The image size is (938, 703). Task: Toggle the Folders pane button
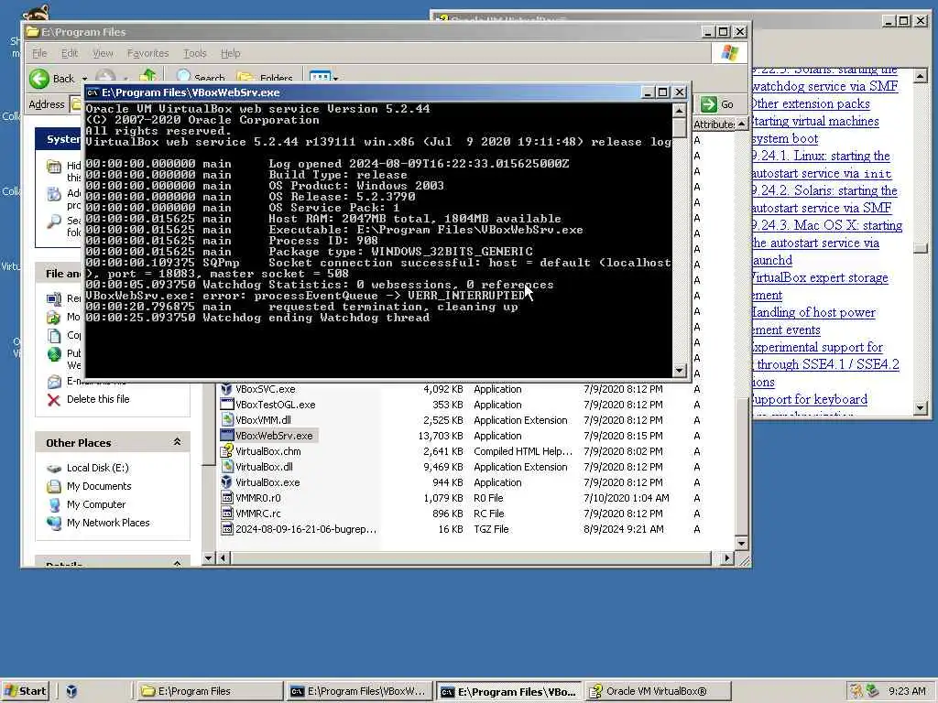265,77
